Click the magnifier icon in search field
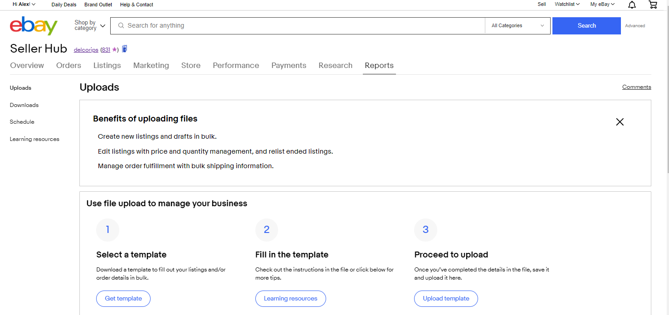Image resolution: width=669 pixels, height=315 pixels. point(121,26)
